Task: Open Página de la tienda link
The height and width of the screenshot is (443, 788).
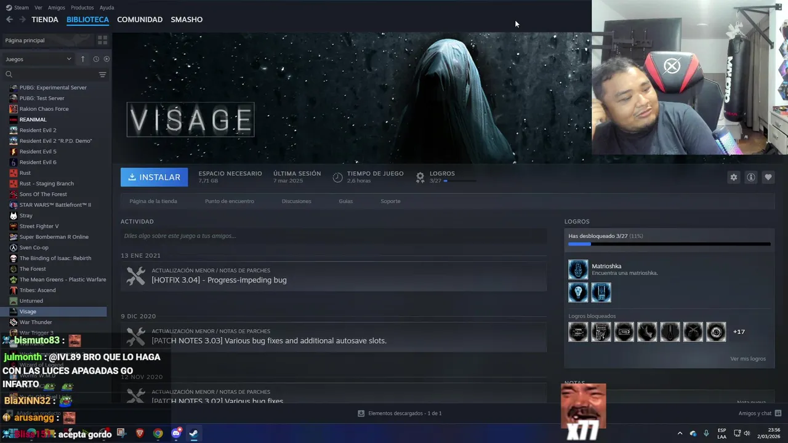Action: [153, 201]
